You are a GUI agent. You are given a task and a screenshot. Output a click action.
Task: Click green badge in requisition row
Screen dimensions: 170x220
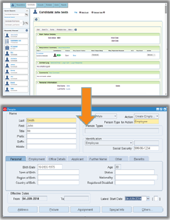click(58, 55)
